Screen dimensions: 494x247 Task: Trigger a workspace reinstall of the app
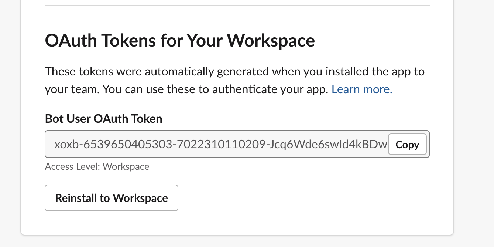coord(111,198)
